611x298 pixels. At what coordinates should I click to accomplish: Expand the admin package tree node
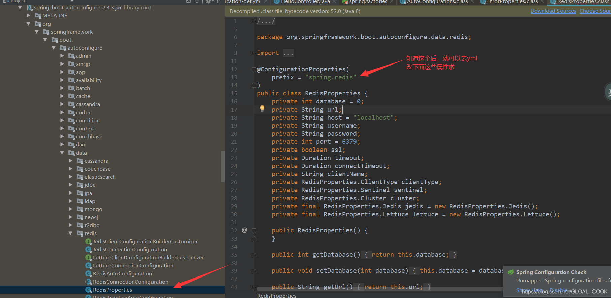coord(62,56)
